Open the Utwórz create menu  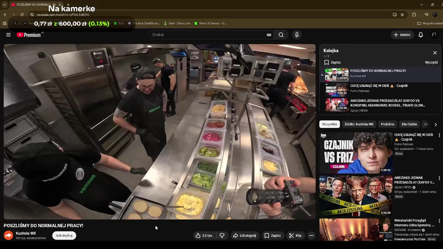point(402,35)
